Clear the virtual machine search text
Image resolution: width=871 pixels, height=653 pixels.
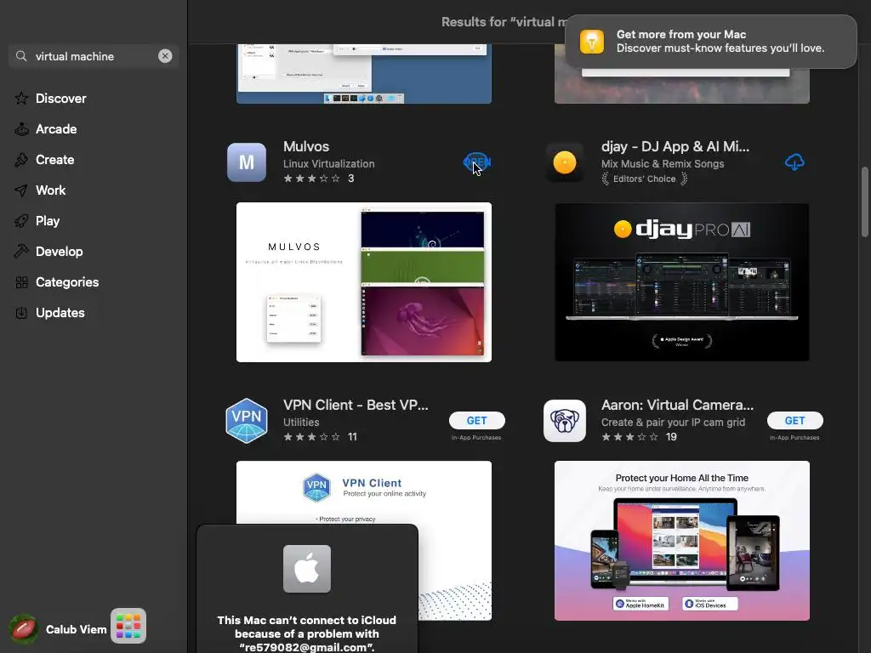165,56
